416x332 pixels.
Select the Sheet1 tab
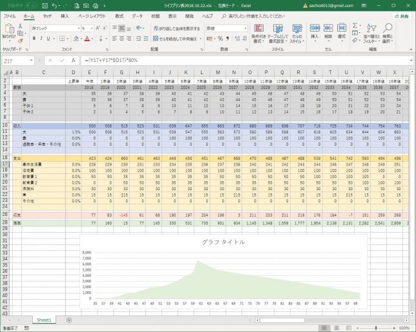pyautogui.click(x=44, y=320)
